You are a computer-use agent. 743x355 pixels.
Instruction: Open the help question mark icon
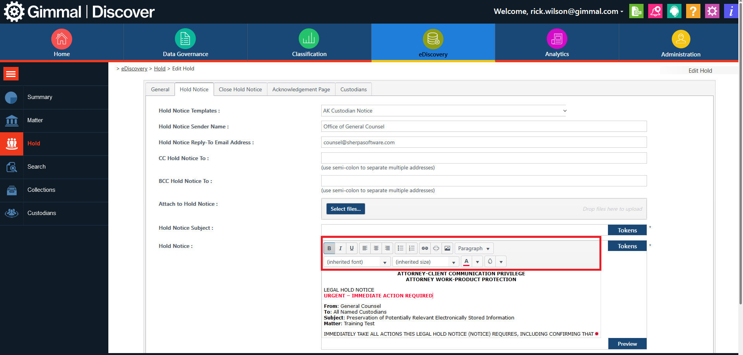(693, 11)
